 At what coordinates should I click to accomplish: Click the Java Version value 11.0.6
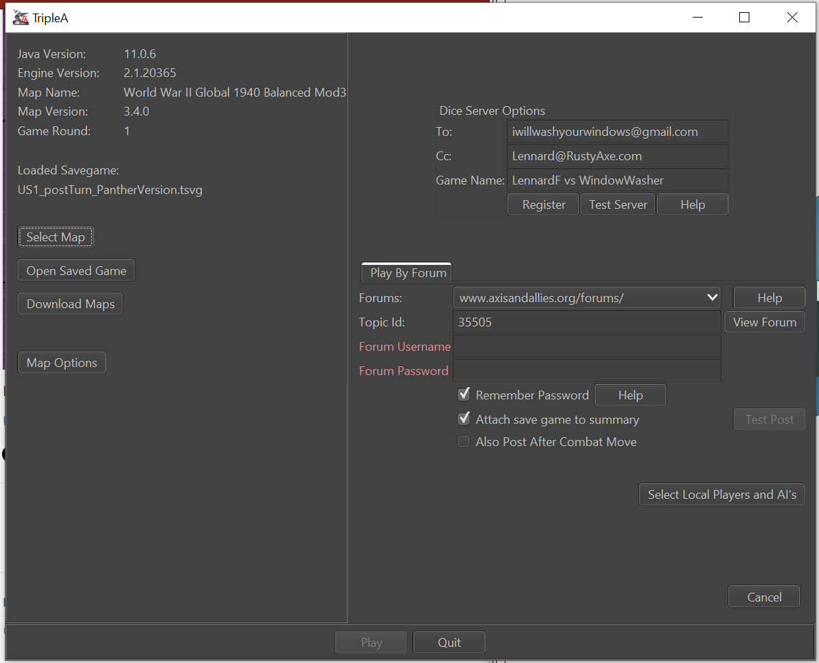coord(140,54)
